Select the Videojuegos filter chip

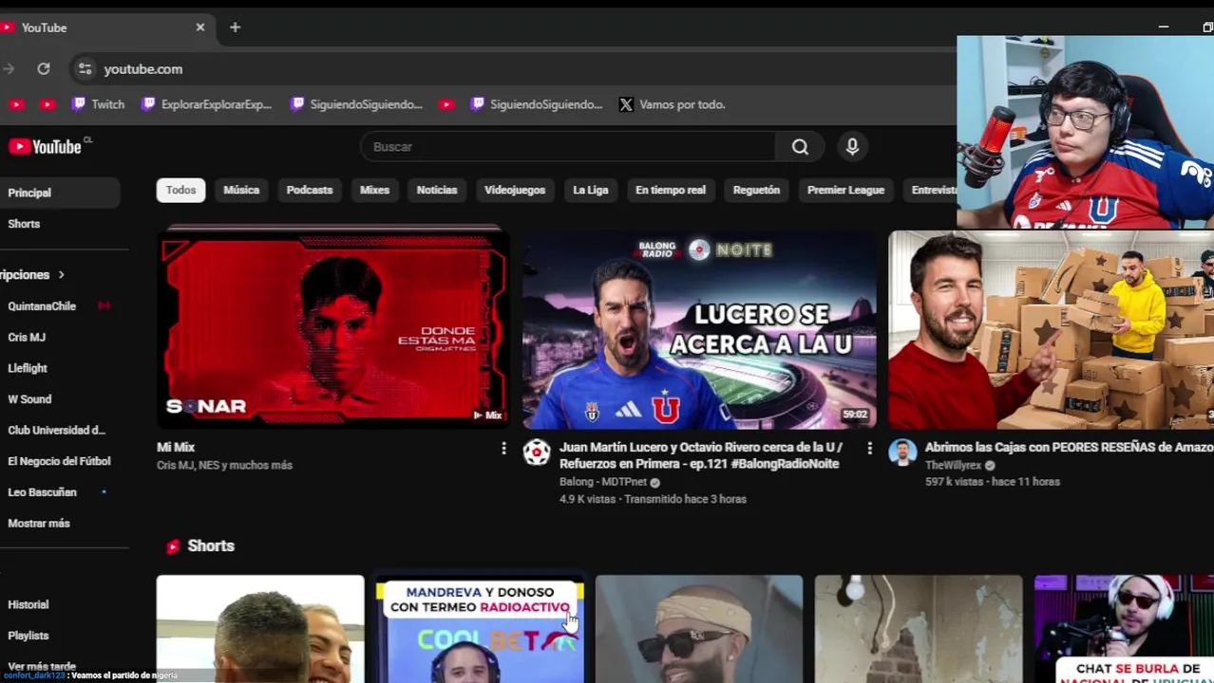point(515,190)
